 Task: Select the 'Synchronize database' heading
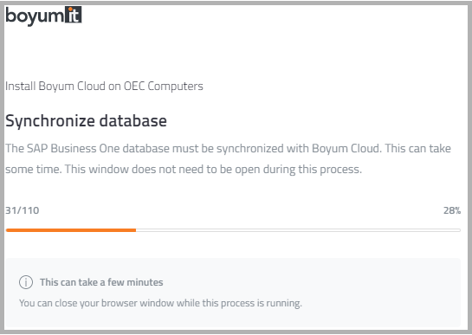(x=86, y=121)
